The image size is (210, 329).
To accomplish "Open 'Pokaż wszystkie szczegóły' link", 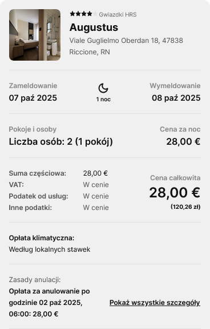I will click(x=155, y=303).
